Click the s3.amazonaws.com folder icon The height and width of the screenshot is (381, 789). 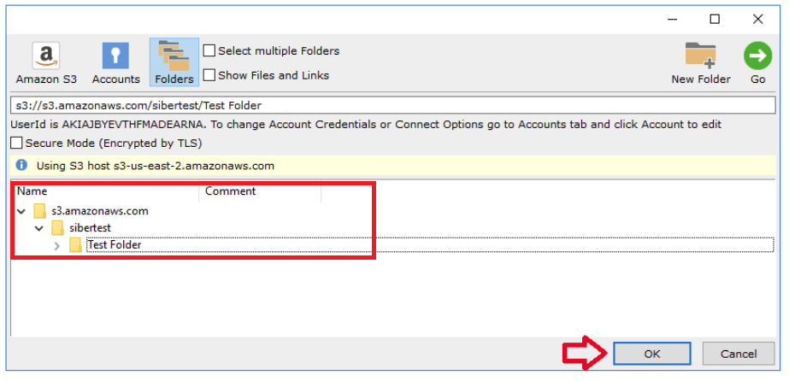tap(39, 211)
